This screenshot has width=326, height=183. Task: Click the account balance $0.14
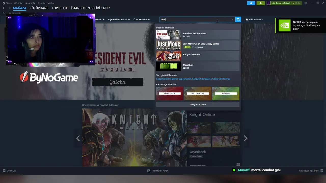click(x=298, y=3)
